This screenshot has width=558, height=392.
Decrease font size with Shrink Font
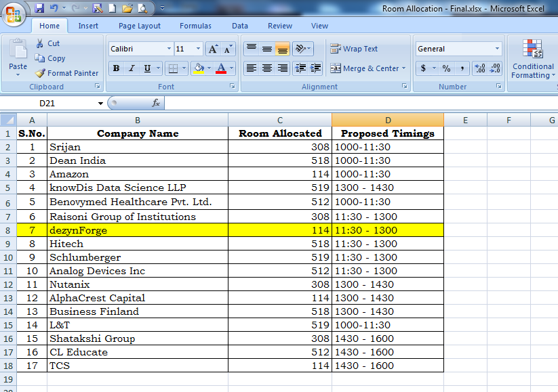point(228,49)
